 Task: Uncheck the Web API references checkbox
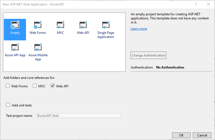tap(53, 86)
